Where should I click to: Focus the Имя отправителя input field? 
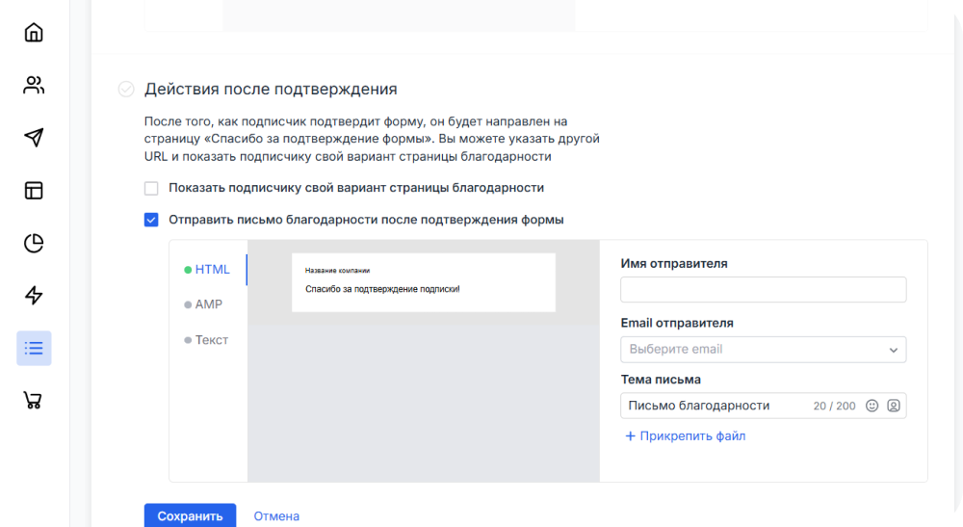(764, 289)
